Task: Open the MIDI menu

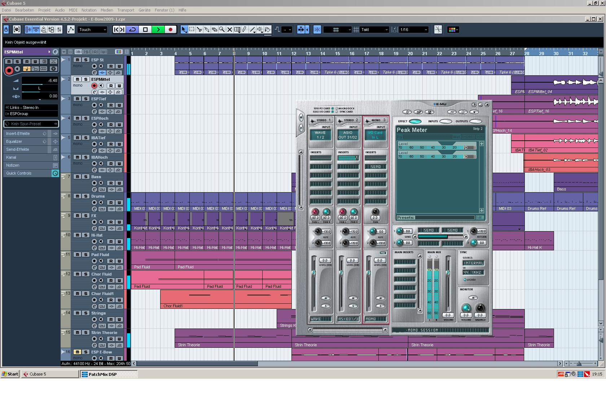Action: 73,10
